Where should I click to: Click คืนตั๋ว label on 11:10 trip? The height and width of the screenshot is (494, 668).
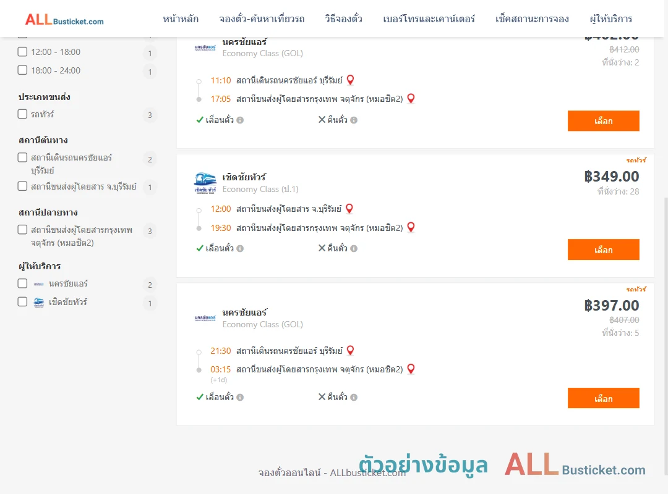click(338, 120)
